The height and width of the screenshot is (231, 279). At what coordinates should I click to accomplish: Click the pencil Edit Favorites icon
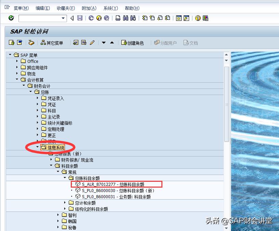click(91, 42)
